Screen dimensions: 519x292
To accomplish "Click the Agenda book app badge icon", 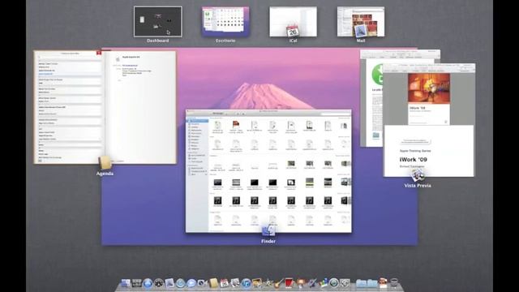I will tap(105, 162).
